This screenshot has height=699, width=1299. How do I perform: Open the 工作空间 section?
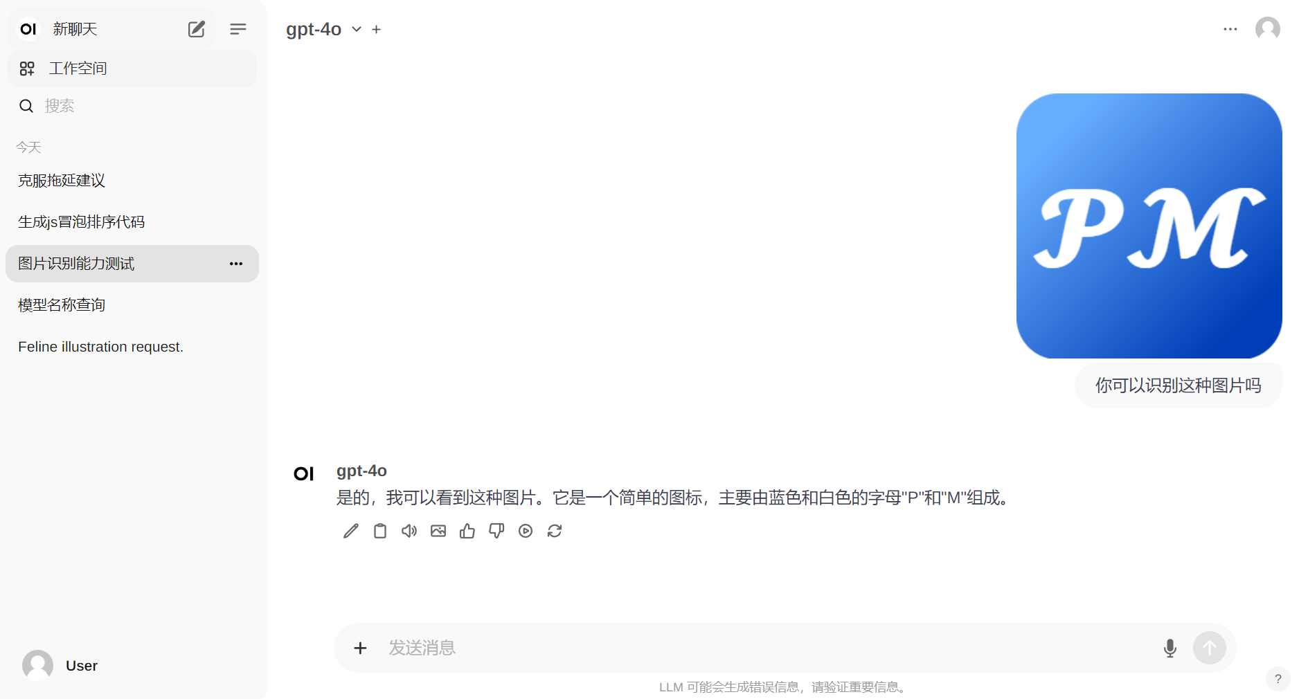point(78,68)
